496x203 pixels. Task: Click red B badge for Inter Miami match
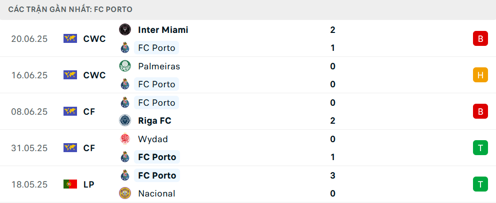[480, 39]
